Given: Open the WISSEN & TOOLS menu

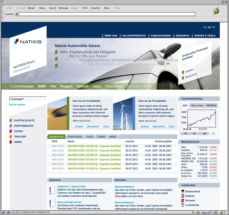Looking at the screenshot, I should (205, 36).
